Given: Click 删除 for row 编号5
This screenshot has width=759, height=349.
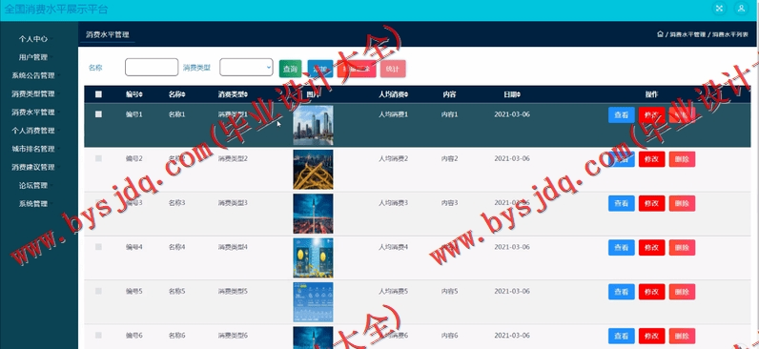Looking at the screenshot, I should click(x=682, y=292).
